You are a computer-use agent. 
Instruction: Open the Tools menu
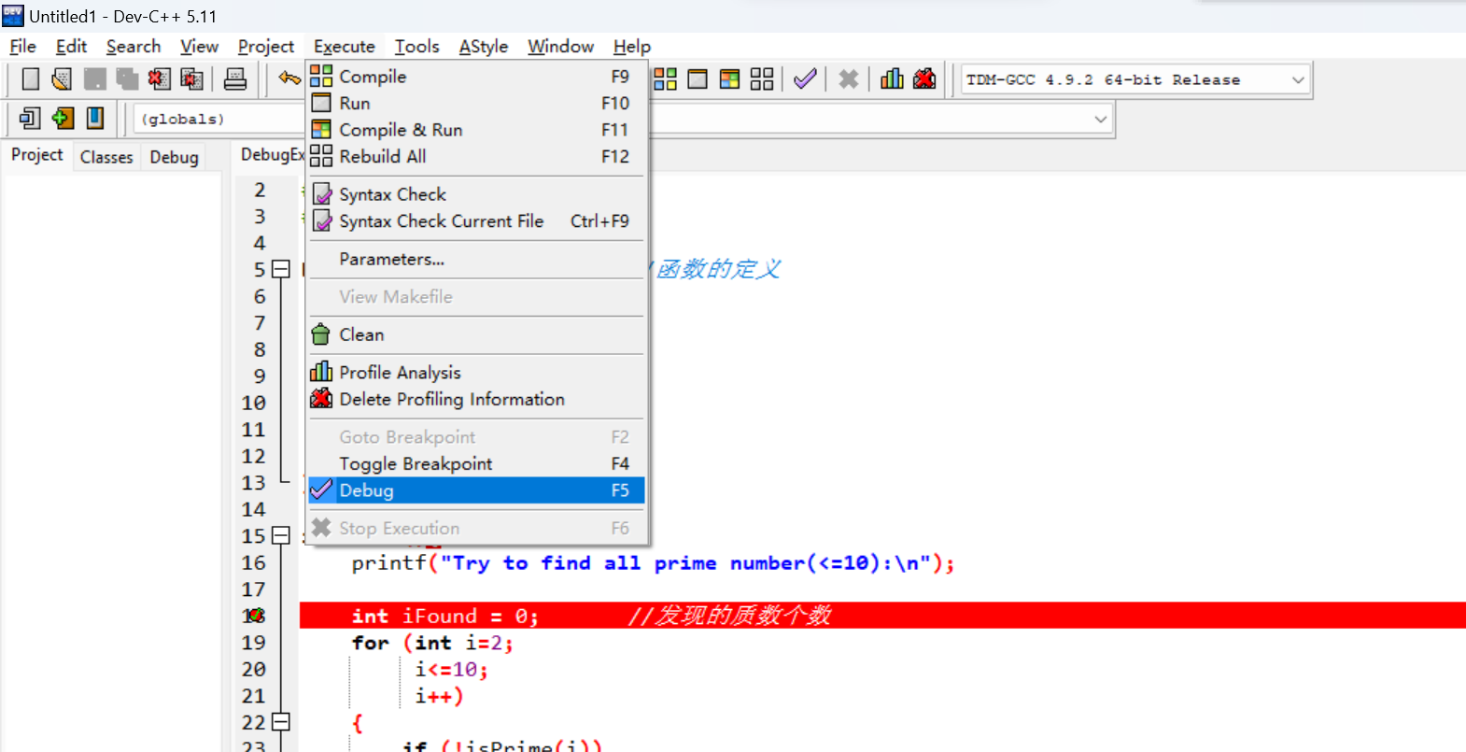(416, 46)
